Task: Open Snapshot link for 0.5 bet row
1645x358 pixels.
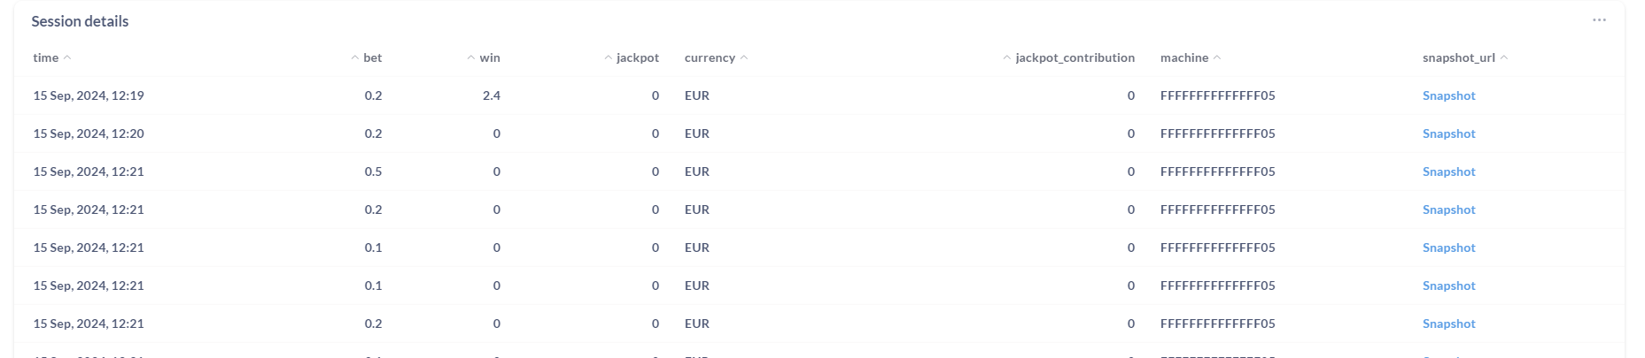Action: point(1448,172)
